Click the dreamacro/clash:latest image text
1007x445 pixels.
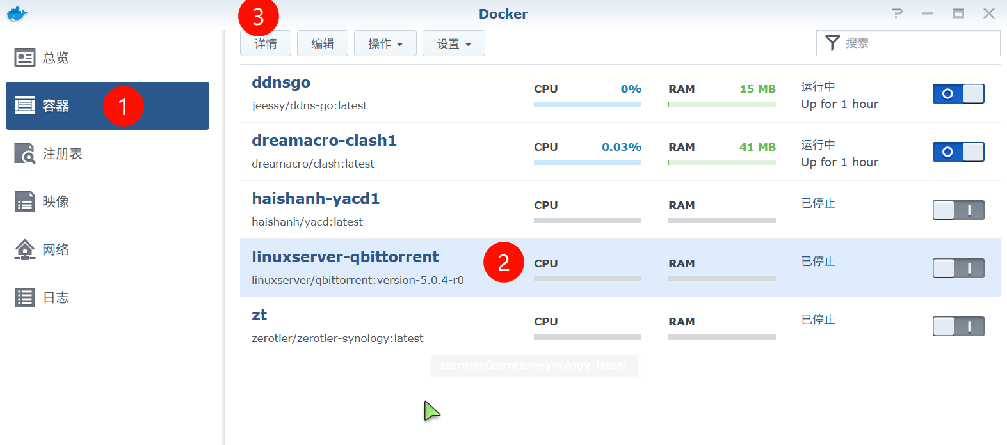tap(313, 164)
